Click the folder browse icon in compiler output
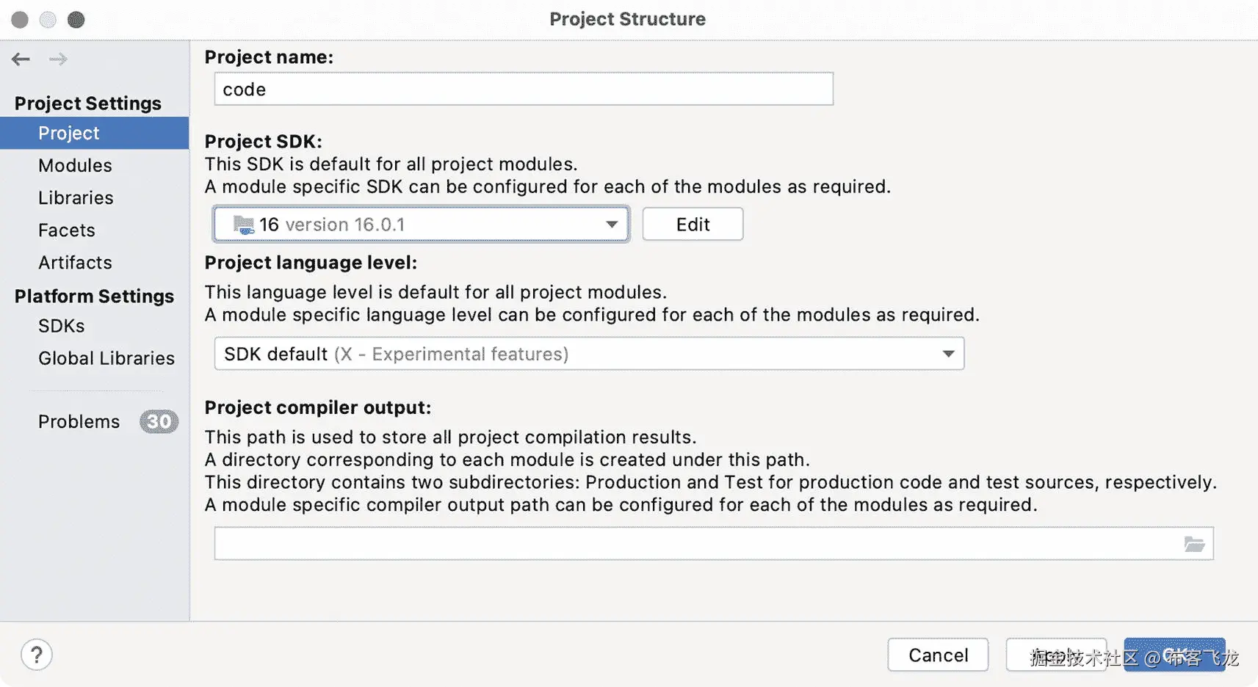The image size is (1258, 687). pyautogui.click(x=1194, y=544)
